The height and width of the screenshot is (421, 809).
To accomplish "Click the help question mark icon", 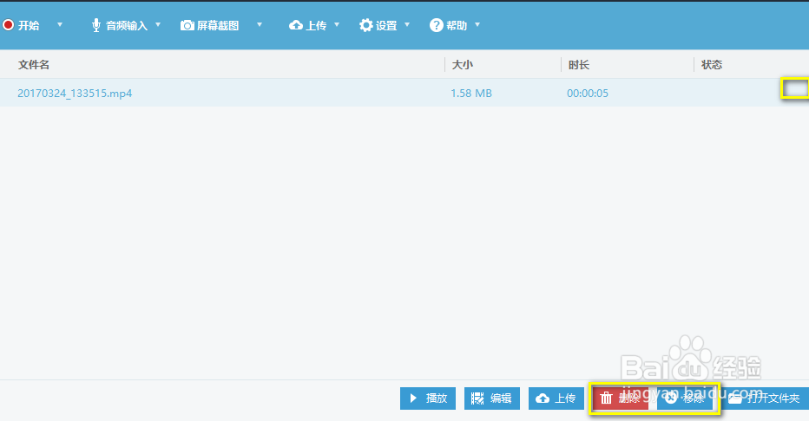I will pyautogui.click(x=436, y=25).
